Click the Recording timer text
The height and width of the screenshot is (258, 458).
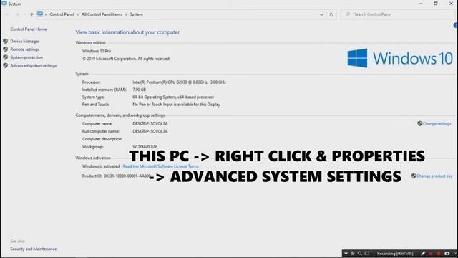[394, 254]
